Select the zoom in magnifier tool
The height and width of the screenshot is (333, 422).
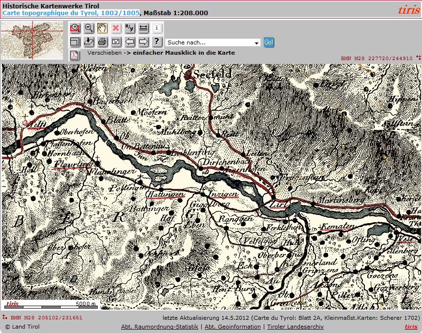click(75, 28)
